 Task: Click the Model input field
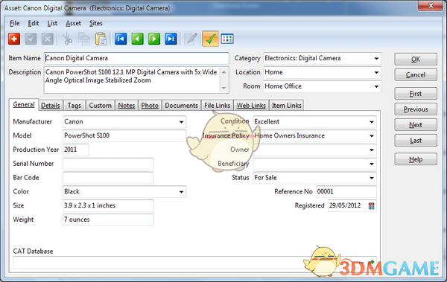point(124,135)
